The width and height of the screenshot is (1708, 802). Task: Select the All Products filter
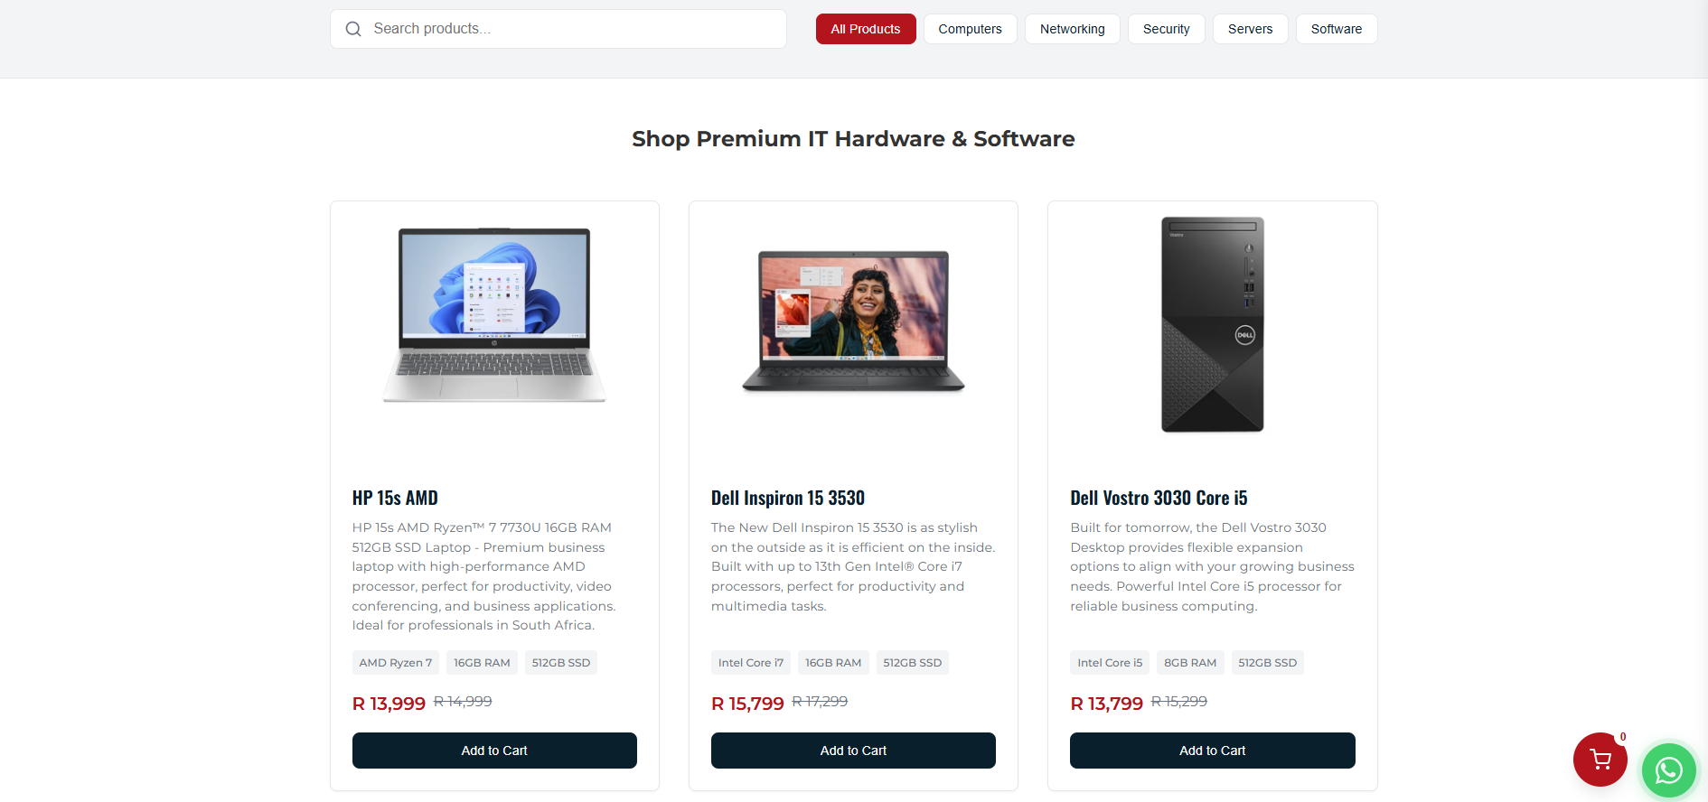pos(866,29)
